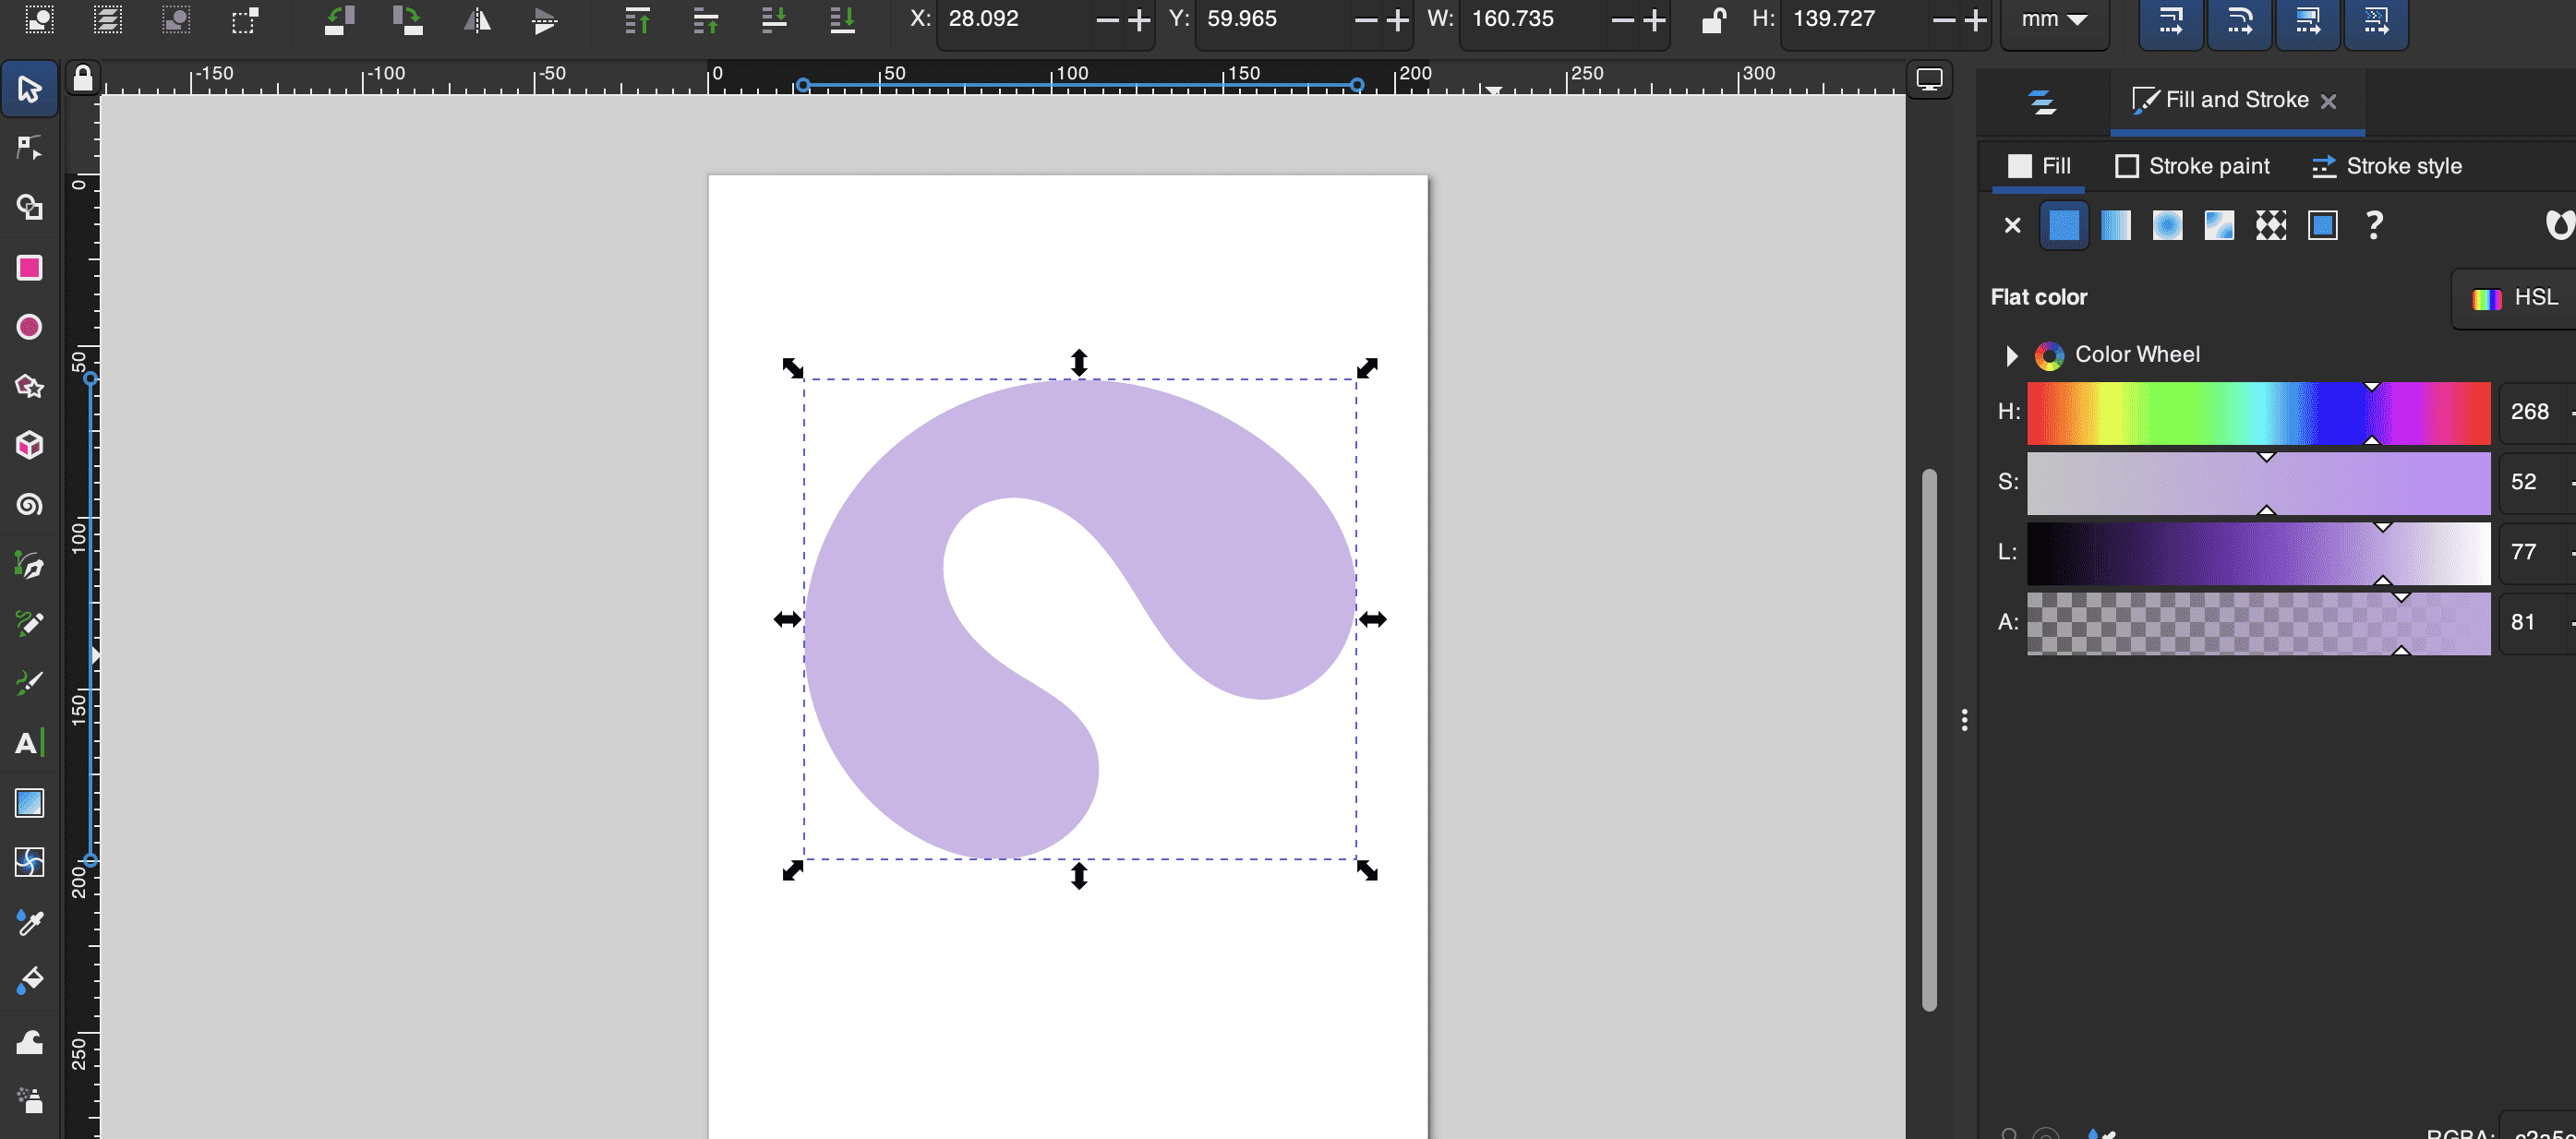
Task: Rotate selection 90 degrees clockwise
Action: tap(408, 19)
